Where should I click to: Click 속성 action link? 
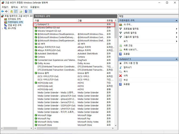126,80
